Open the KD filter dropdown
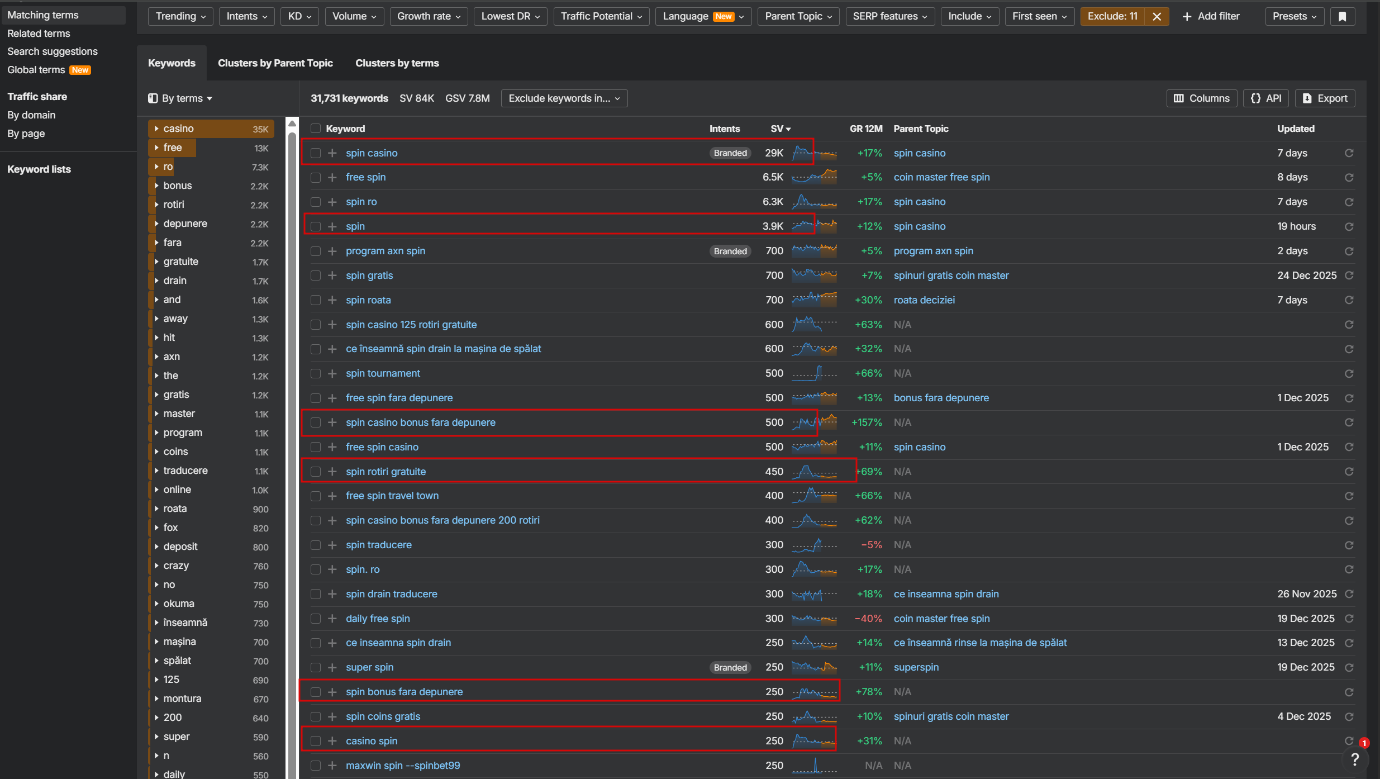The height and width of the screenshot is (779, 1380). point(299,16)
